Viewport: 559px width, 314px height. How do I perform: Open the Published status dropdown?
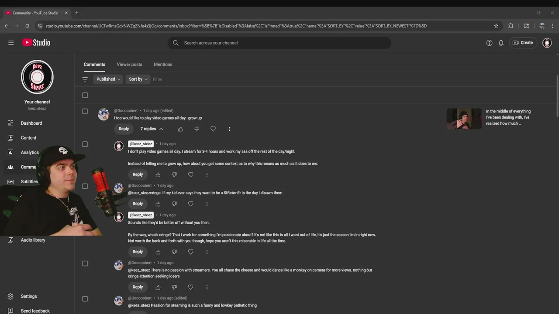tap(108, 79)
